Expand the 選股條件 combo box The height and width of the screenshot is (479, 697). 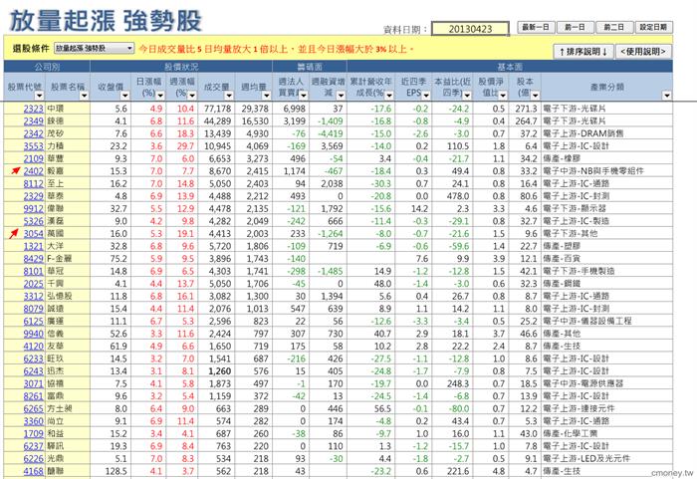[x=129, y=48]
